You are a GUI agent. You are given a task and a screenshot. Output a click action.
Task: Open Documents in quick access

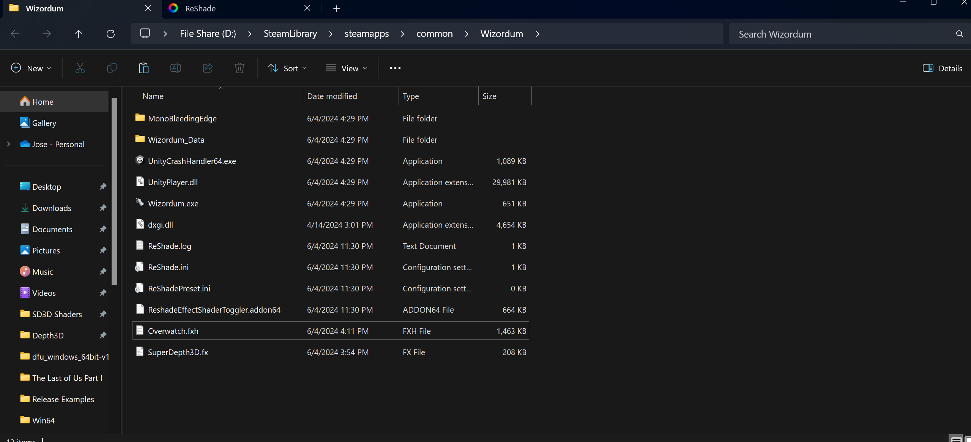click(54, 229)
